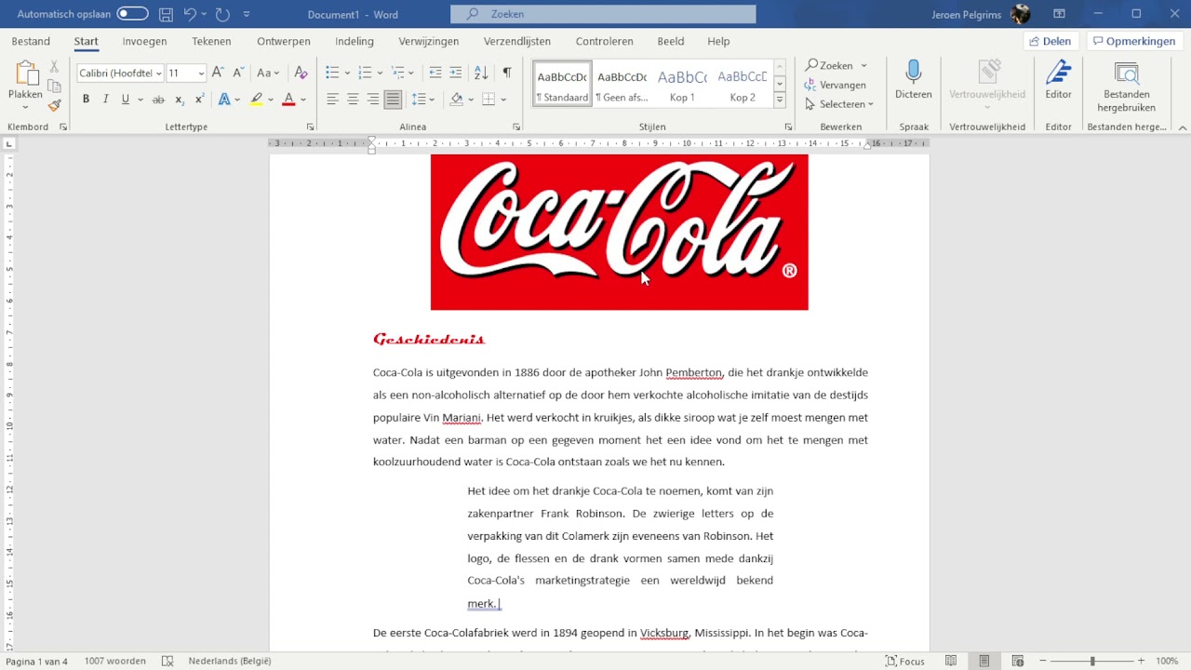Click the Zoeken search field

click(603, 14)
